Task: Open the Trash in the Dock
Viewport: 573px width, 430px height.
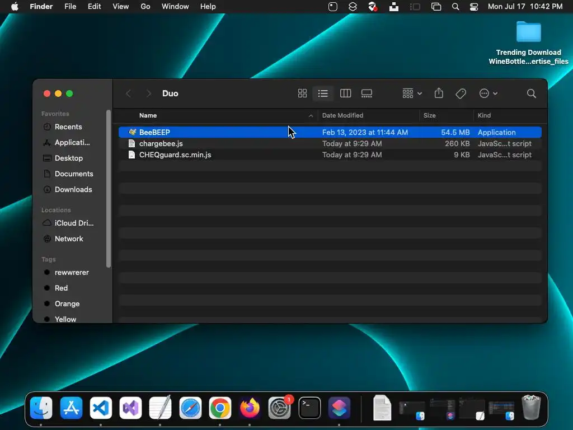Action: pos(531,407)
